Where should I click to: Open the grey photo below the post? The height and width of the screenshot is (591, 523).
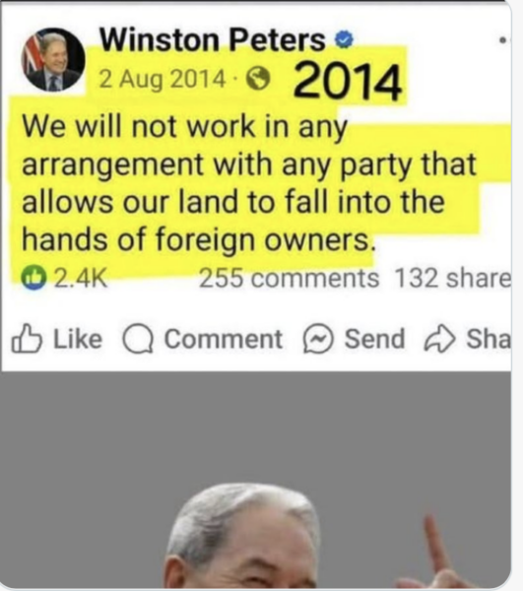click(256, 479)
